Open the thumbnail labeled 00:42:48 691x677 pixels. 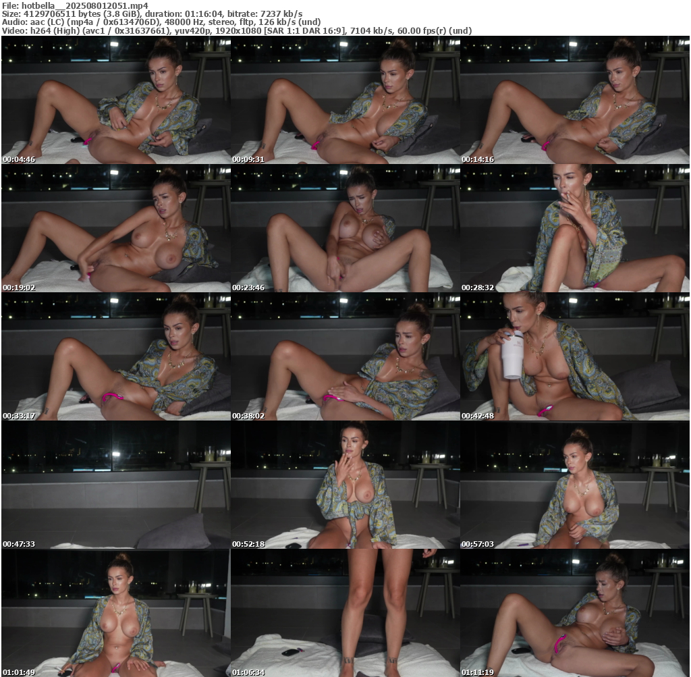[x=574, y=356]
